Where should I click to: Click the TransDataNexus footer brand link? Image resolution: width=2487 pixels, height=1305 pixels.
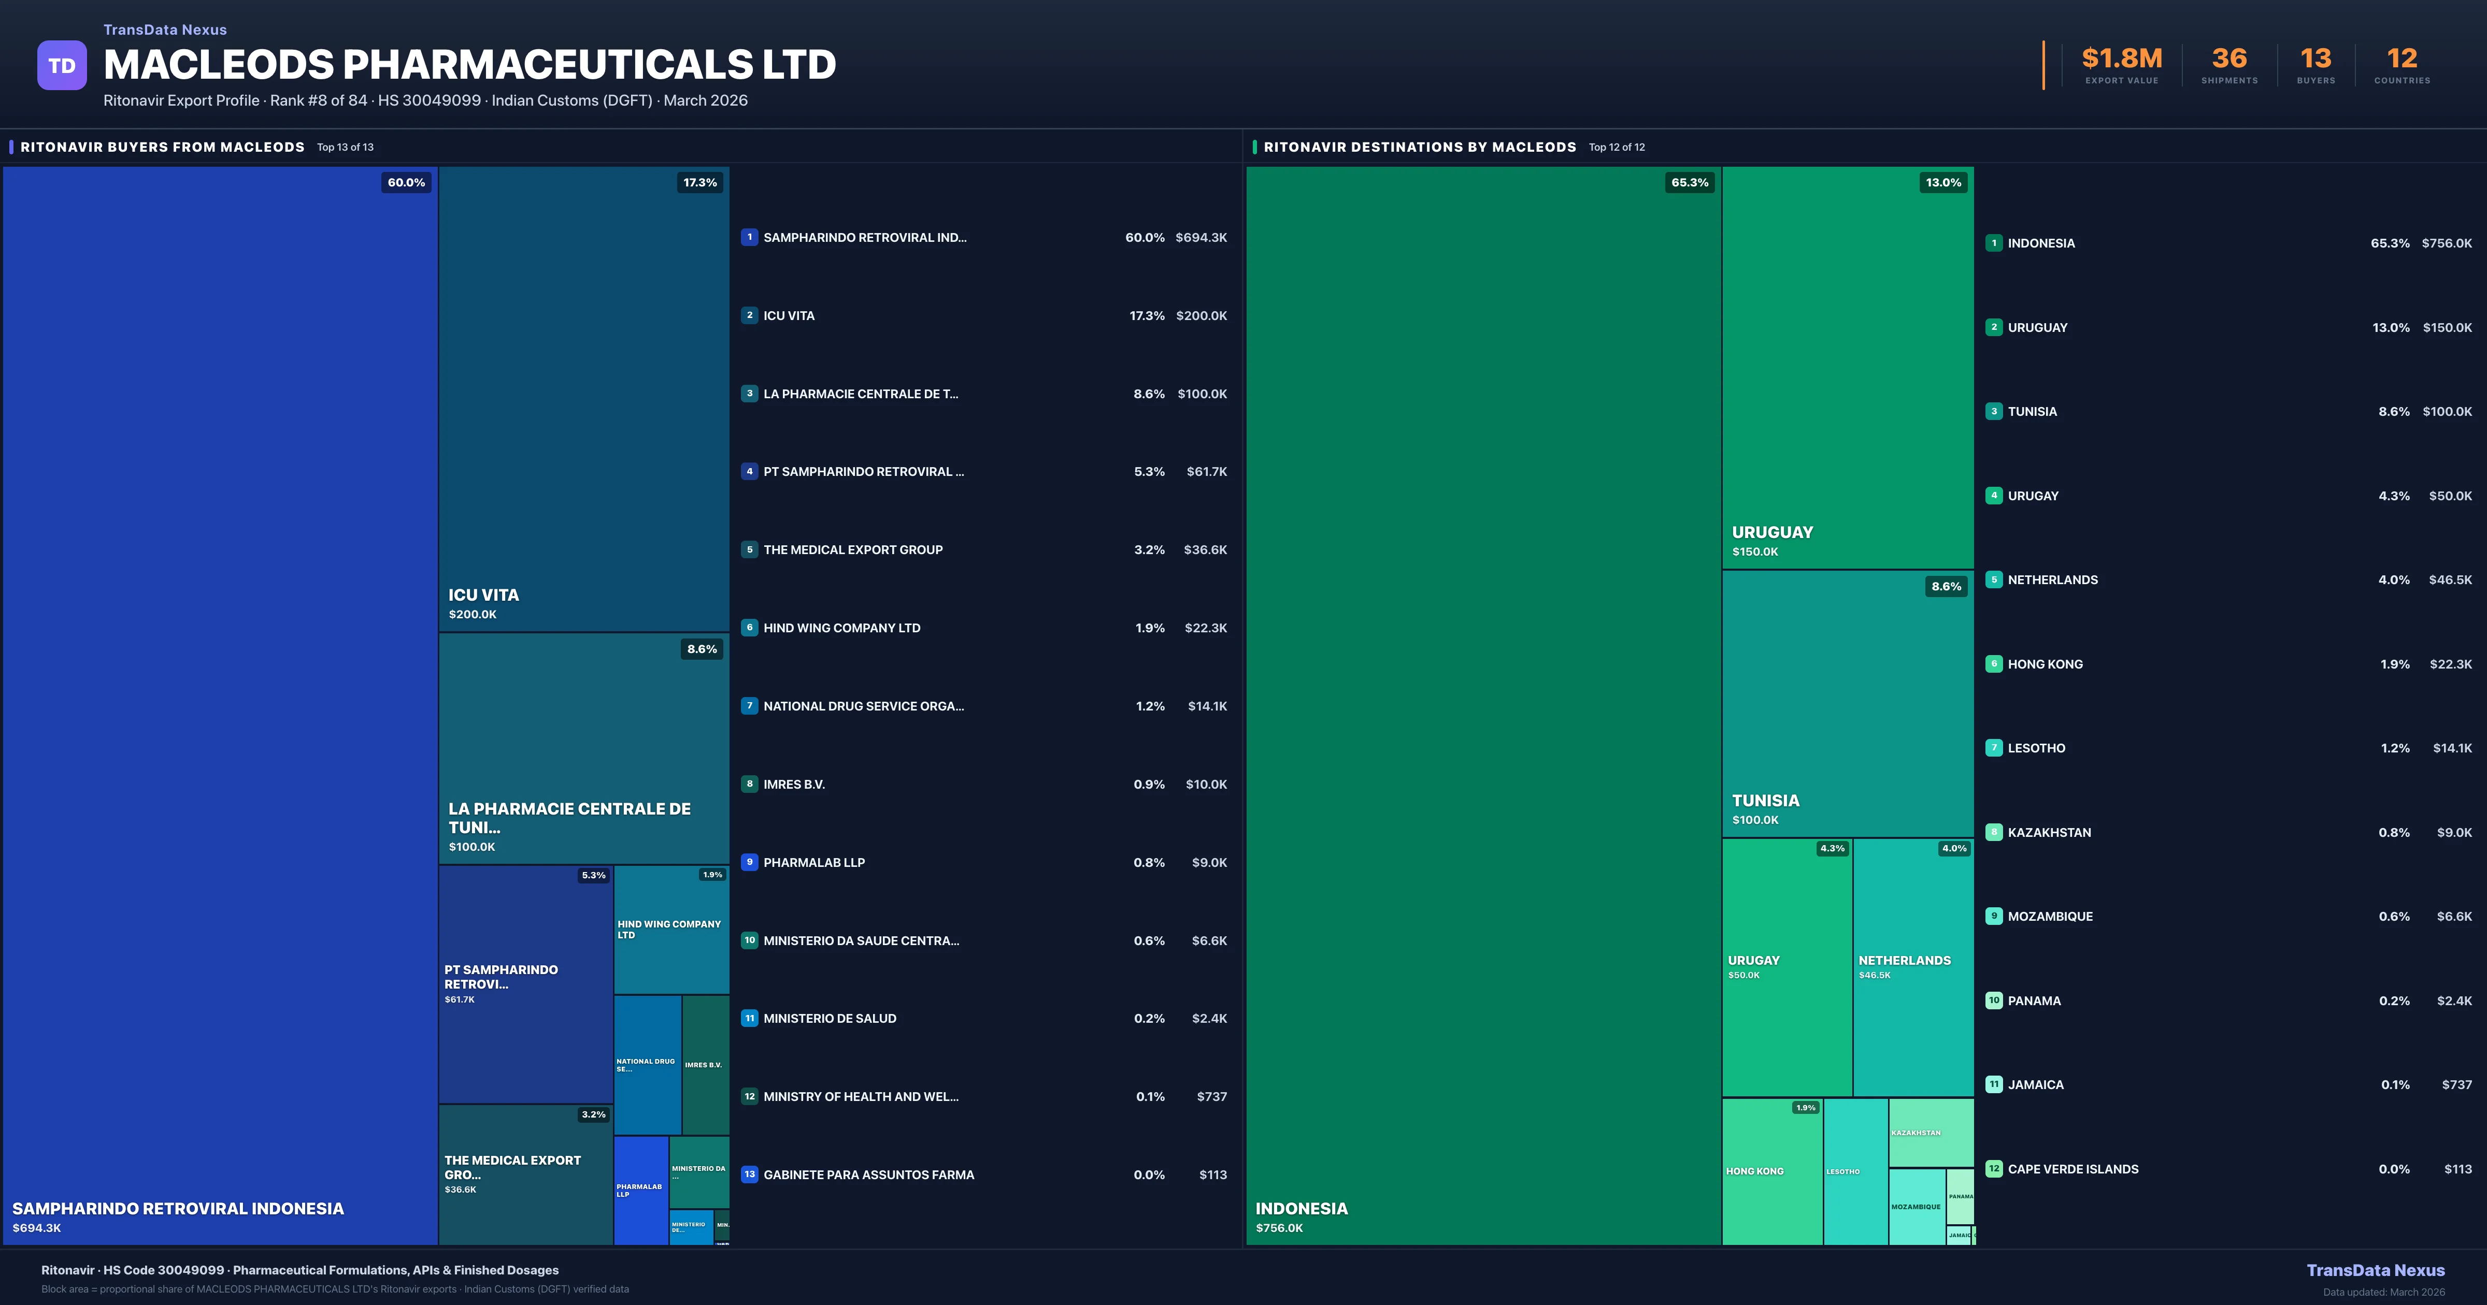[2375, 1270]
